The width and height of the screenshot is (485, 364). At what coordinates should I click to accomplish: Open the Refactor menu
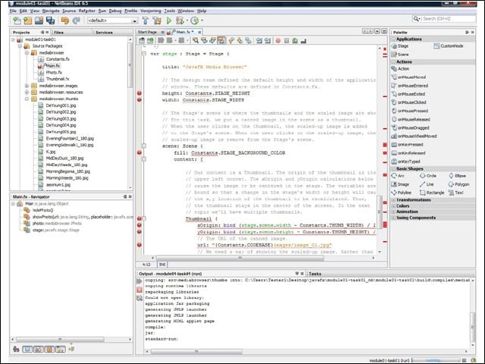click(x=86, y=11)
